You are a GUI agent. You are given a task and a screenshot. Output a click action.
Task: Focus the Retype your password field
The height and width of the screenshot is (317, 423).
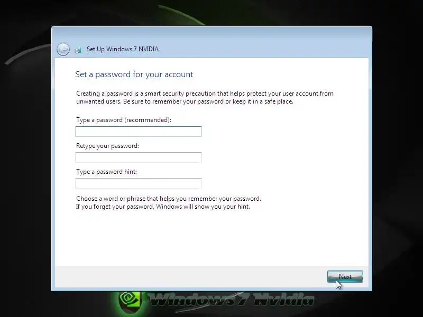(x=139, y=157)
